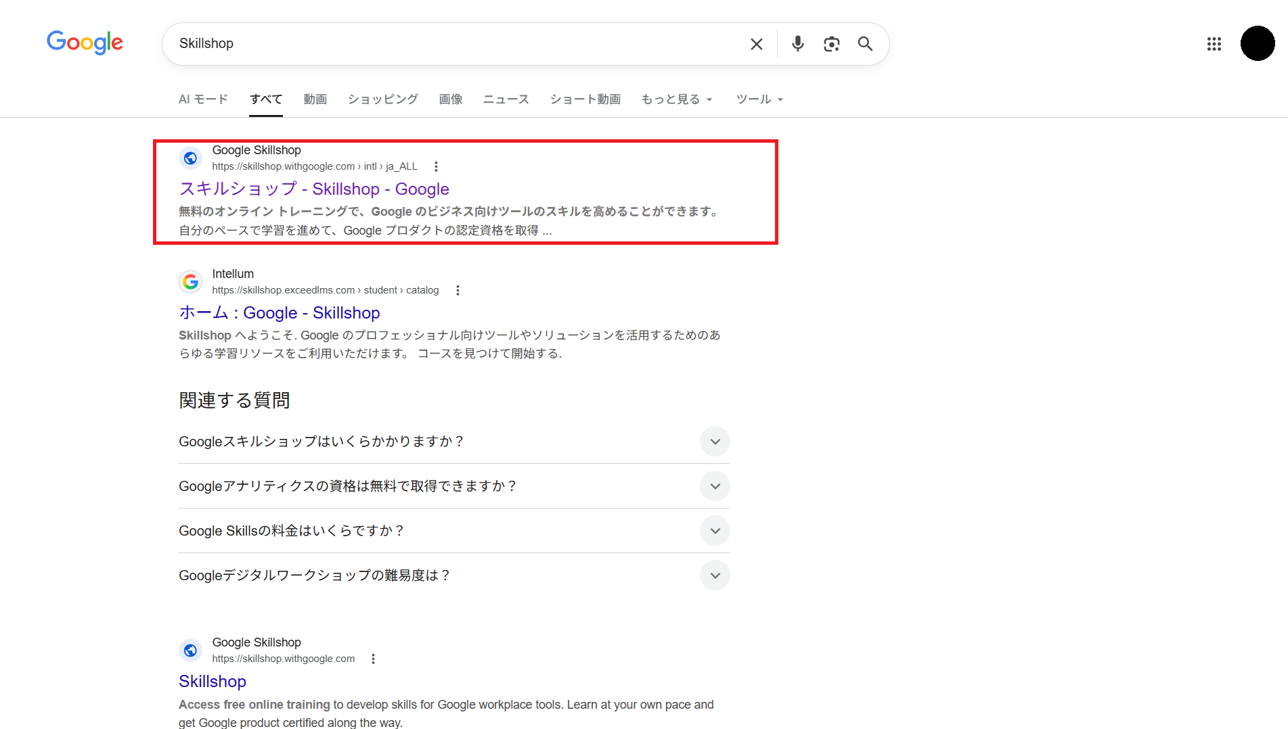Click the bottom Google Skillshop site name
Viewport: 1288px width, 729px height.
[257, 642]
